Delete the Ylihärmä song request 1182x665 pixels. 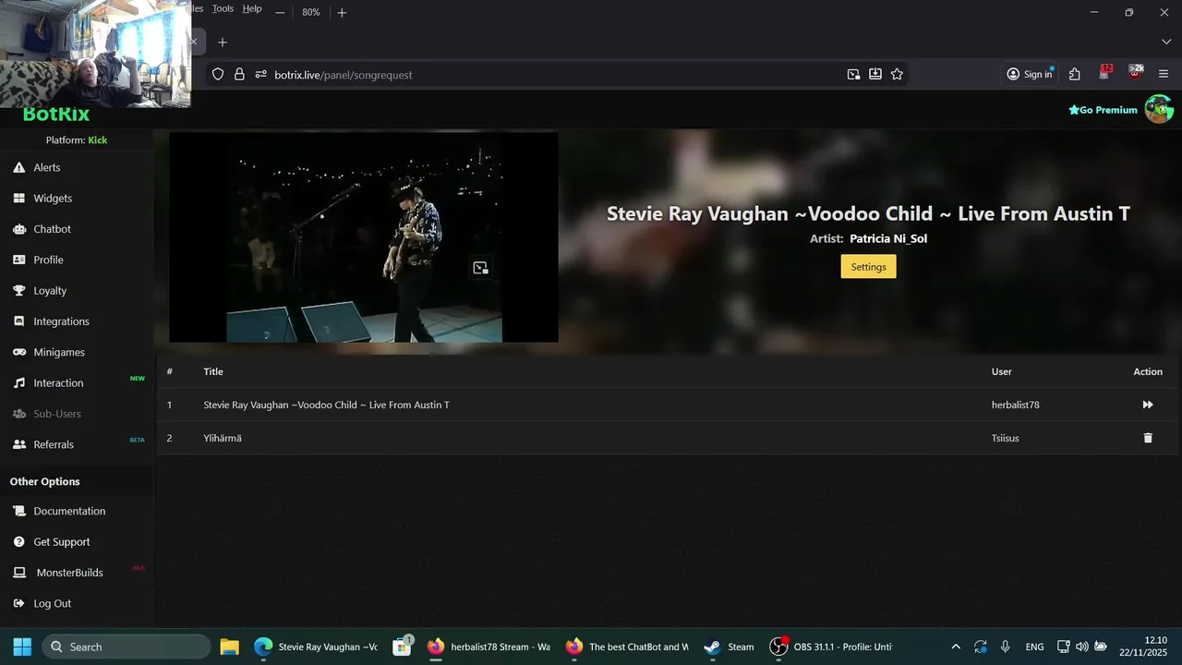[x=1148, y=438]
